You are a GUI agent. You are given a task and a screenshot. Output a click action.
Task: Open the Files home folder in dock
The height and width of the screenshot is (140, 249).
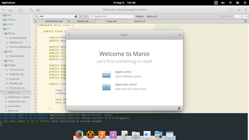click(136, 135)
